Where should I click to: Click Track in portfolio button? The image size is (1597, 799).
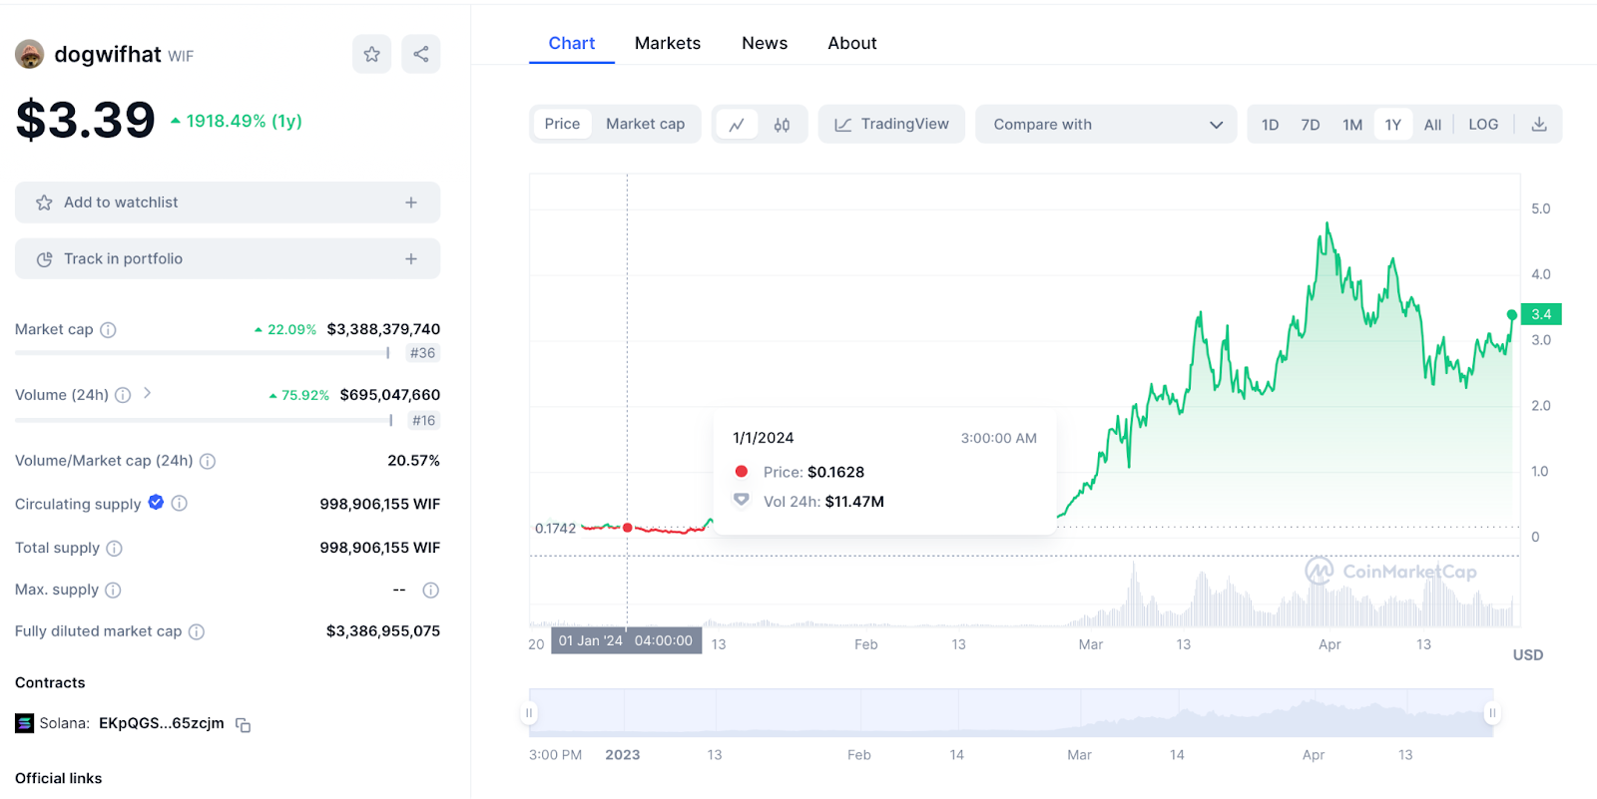[228, 259]
